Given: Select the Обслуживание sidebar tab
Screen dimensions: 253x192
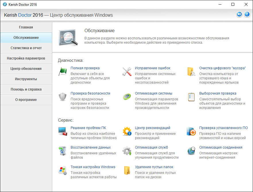Looking at the screenshot, I should (x=26, y=37).
